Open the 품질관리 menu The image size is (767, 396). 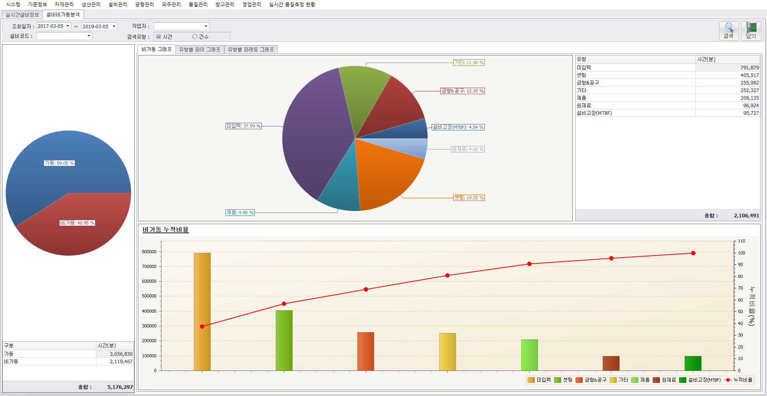click(198, 4)
